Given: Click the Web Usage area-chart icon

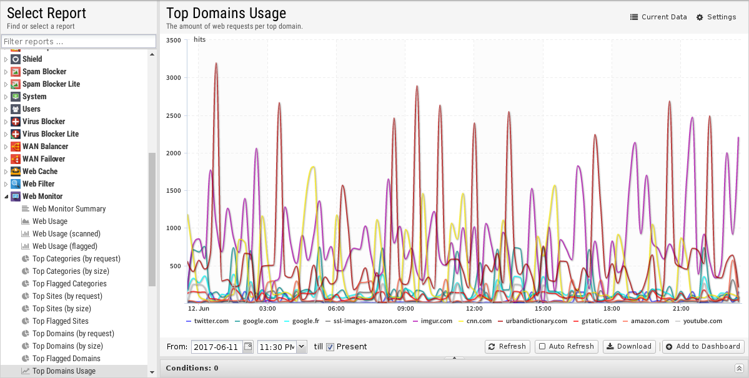Looking at the screenshot, I should click(x=26, y=221).
